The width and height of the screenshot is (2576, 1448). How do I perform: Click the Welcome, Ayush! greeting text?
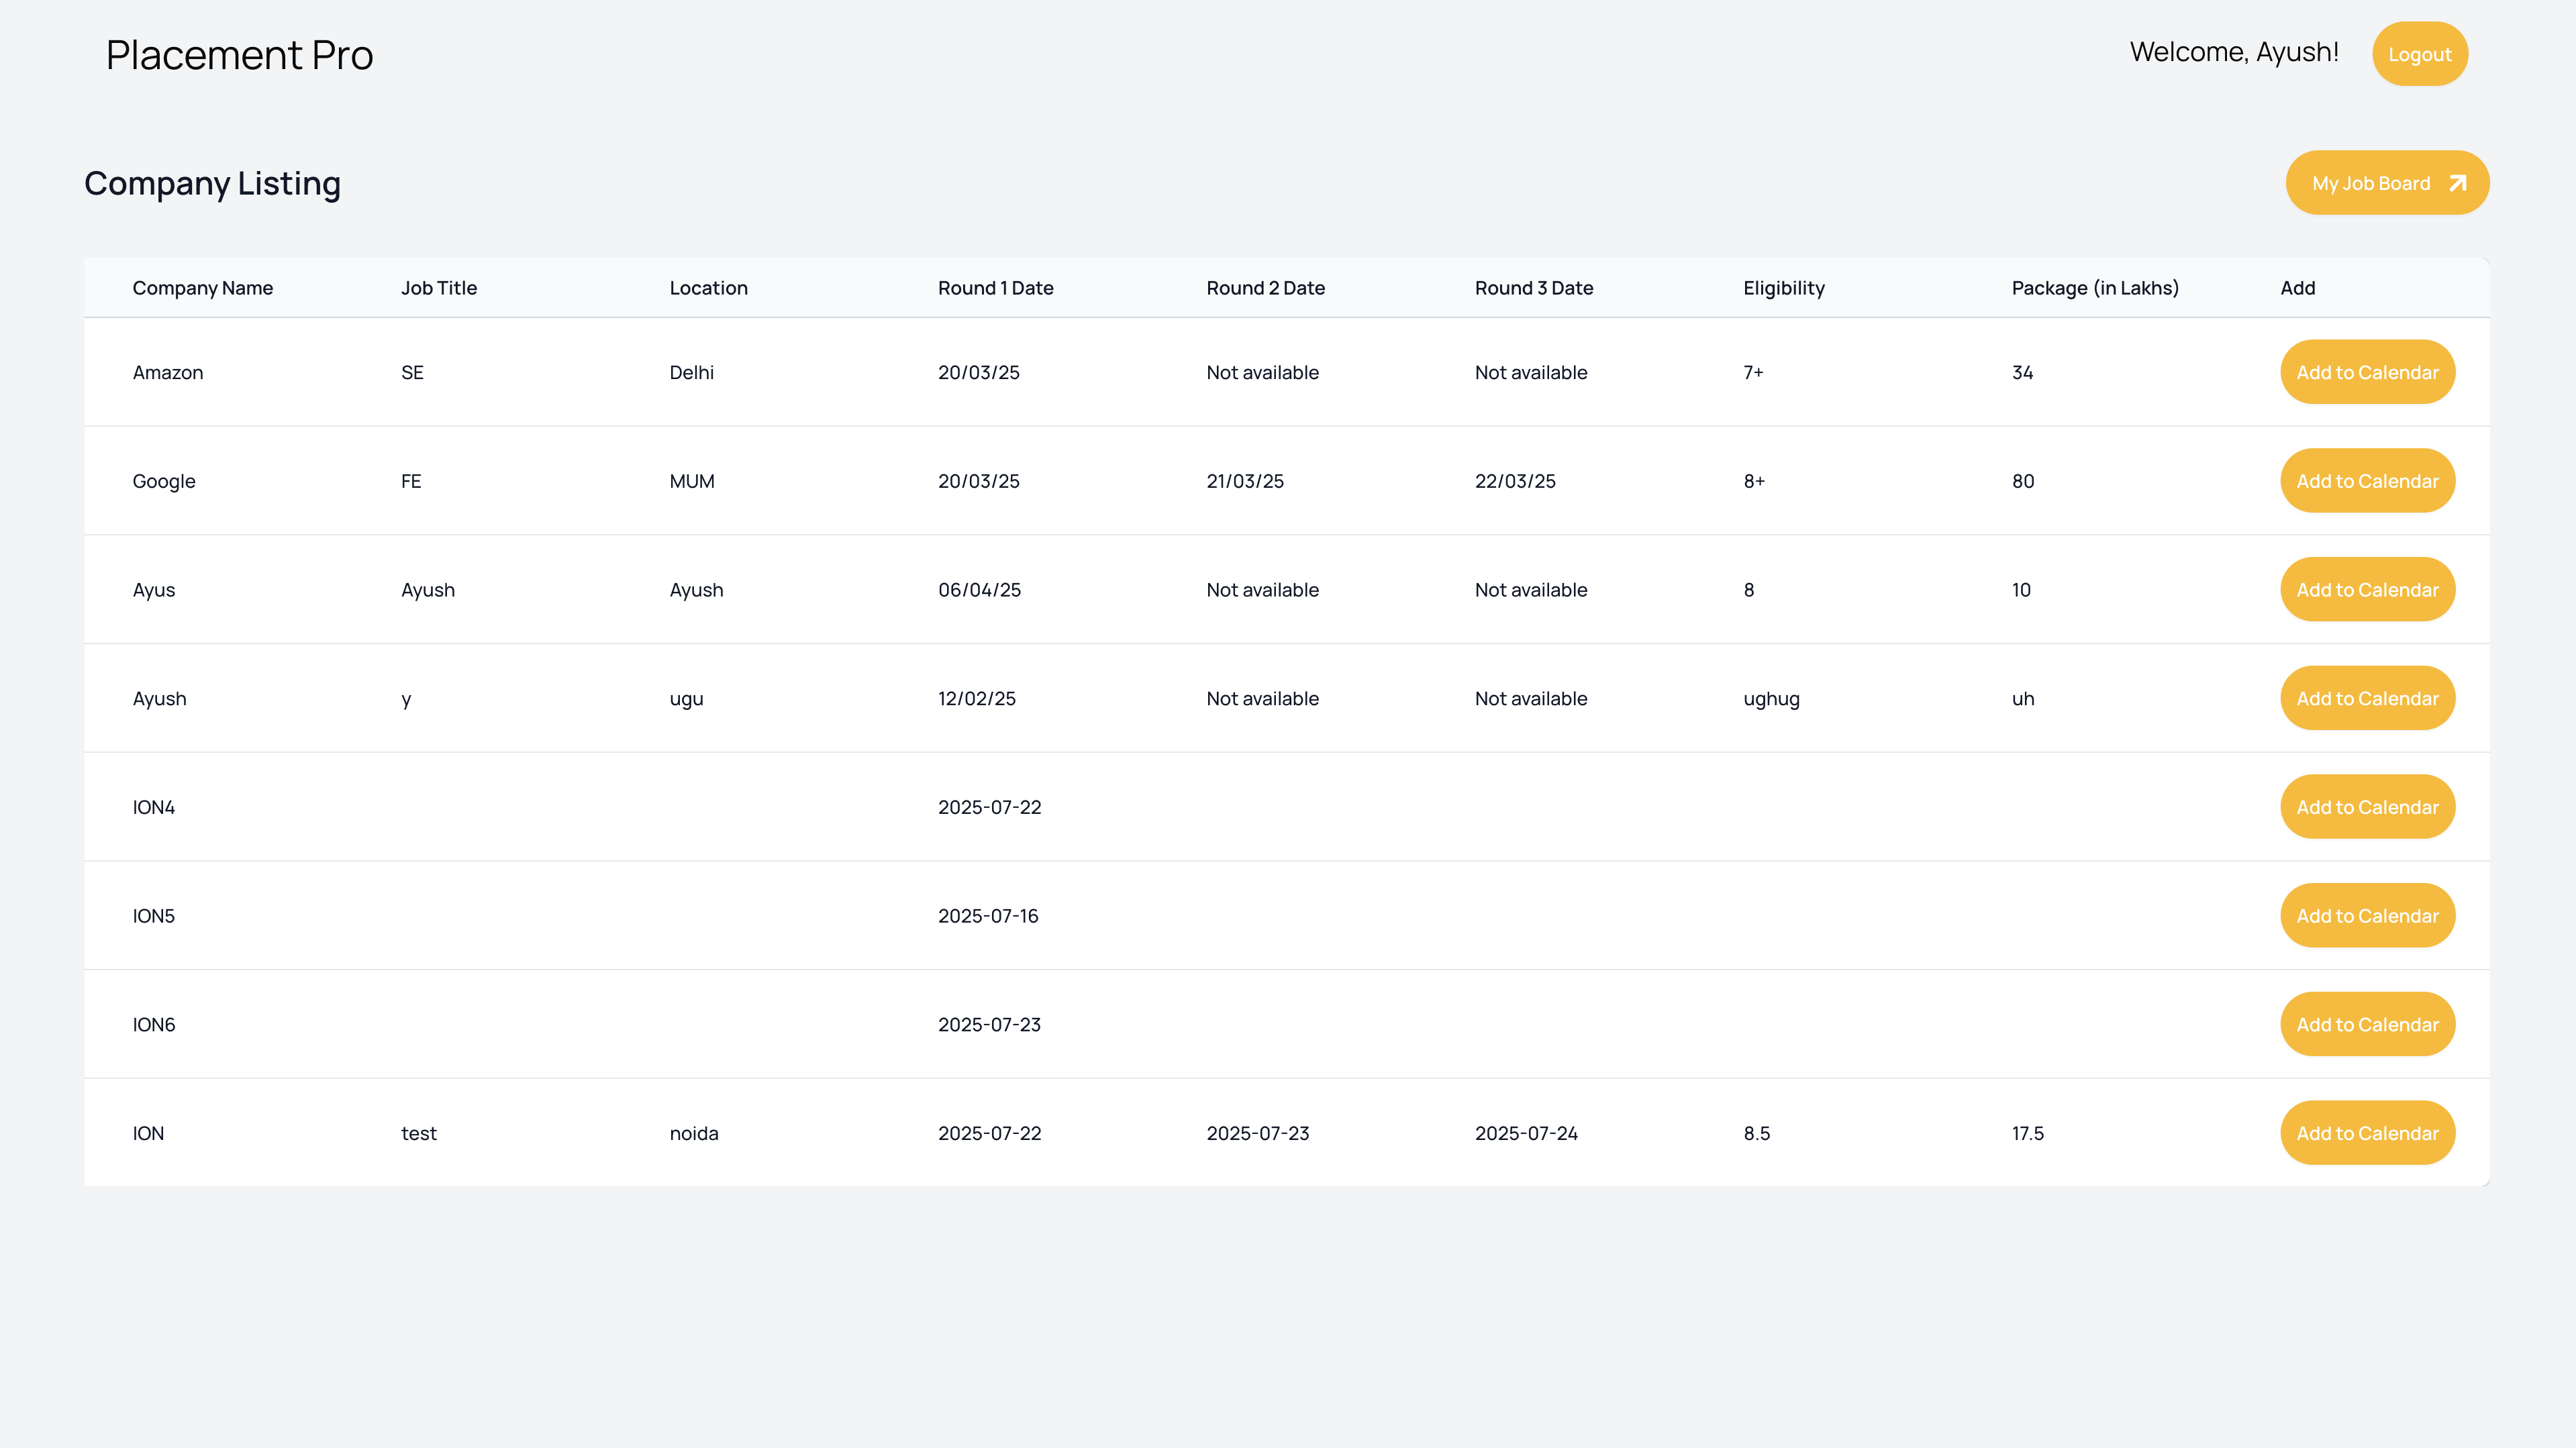tap(2233, 52)
